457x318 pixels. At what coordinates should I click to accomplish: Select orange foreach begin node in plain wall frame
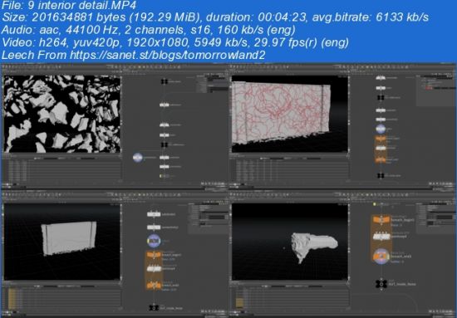pos(154,255)
